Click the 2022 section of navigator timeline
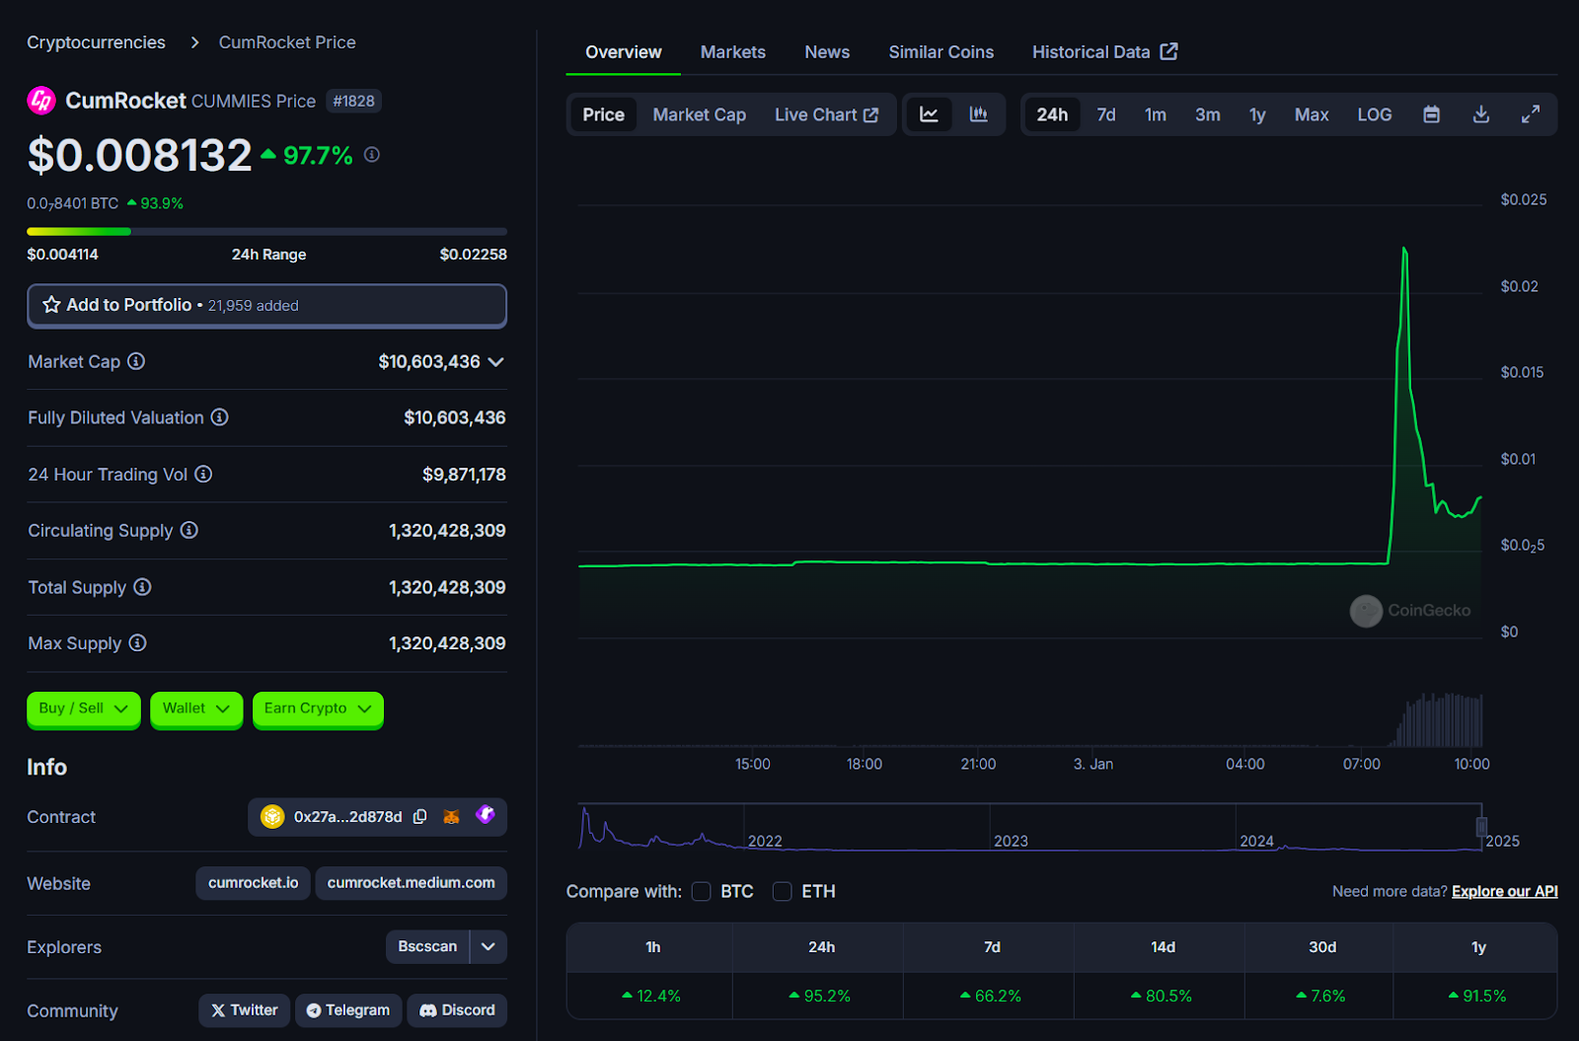Viewport: 1579px width, 1041px height. point(866,827)
